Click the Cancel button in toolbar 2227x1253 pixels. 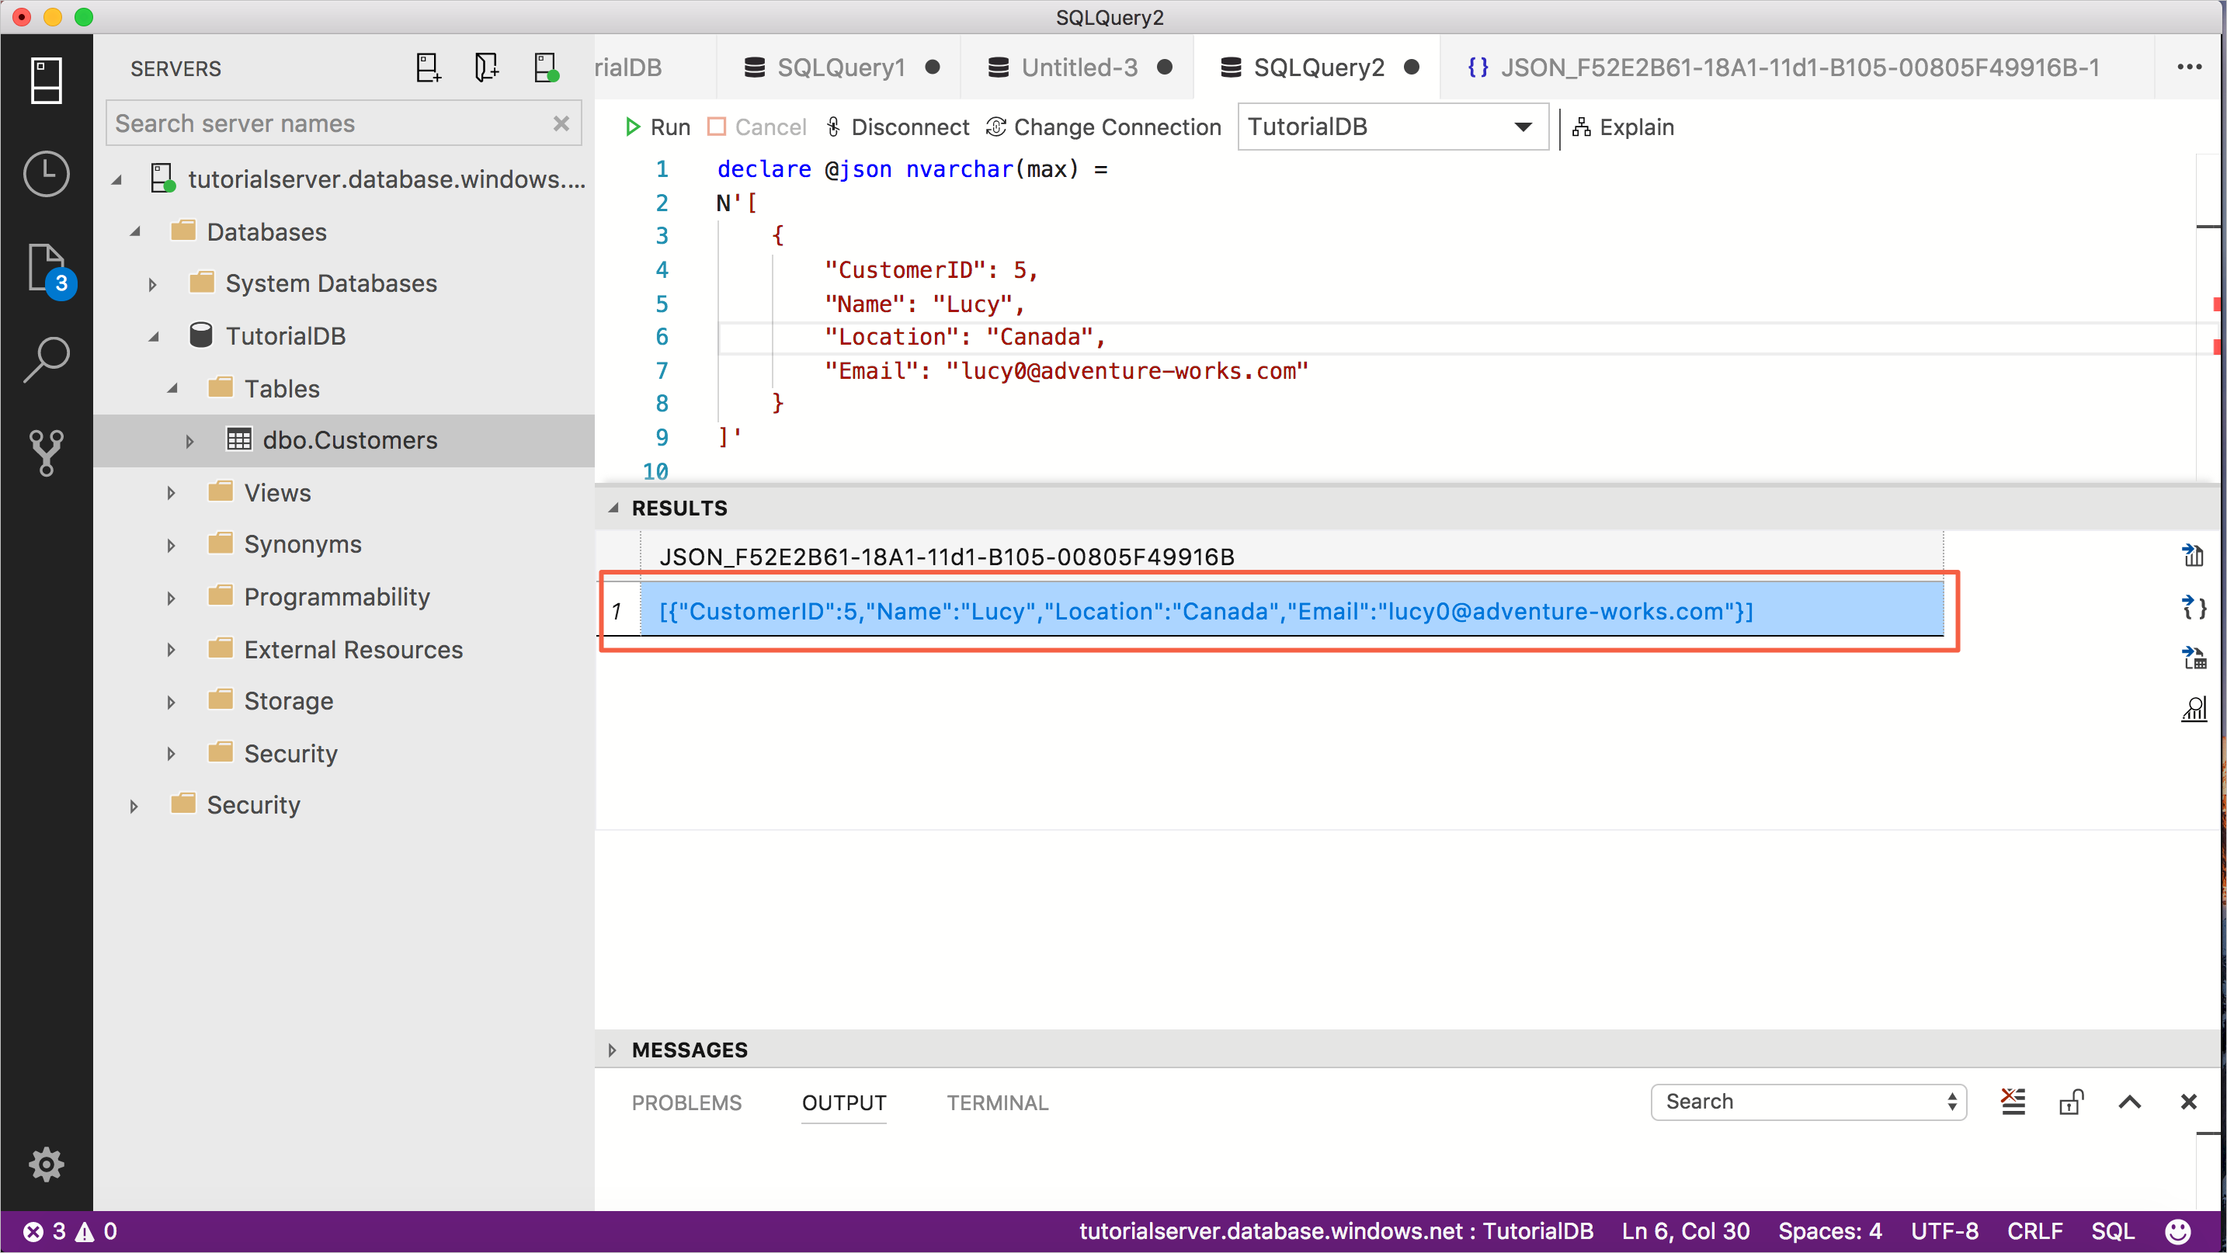point(754,127)
